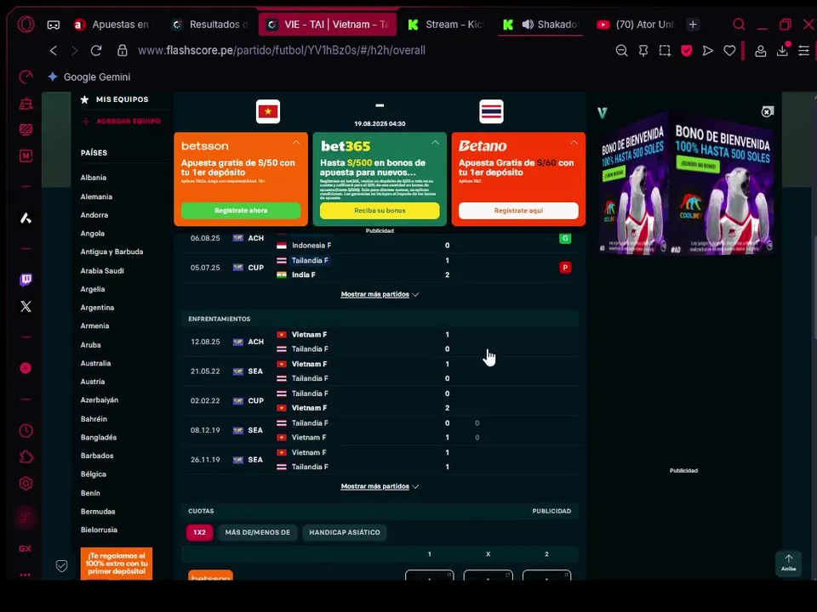Screen dimensions: 817x612
Task: Open the Google Gemini bookmark
Action: click(89, 77)
